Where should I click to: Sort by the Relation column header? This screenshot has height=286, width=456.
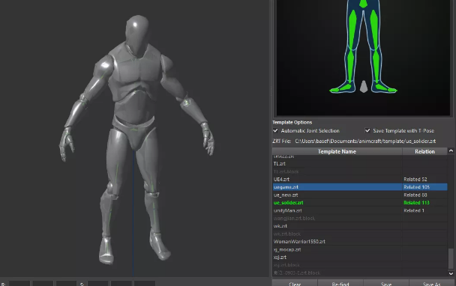pyautogui.click(x=424, y=151)
